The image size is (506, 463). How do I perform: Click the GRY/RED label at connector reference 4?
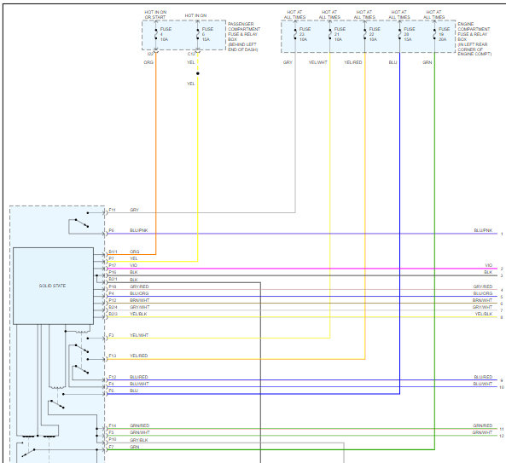pos(483,286)
